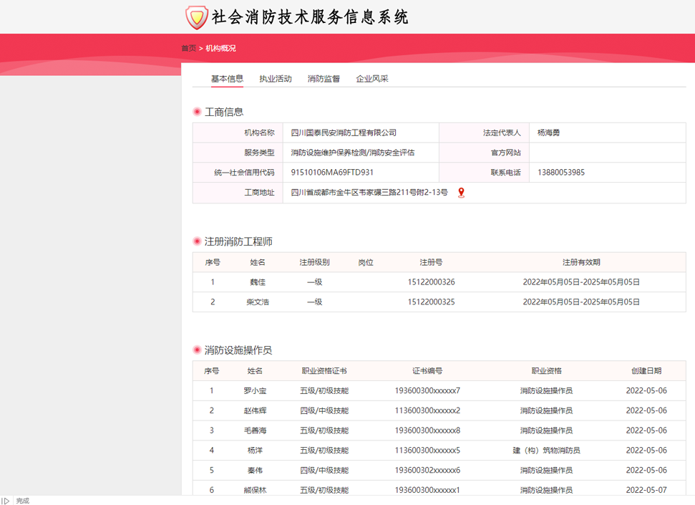Viewport: 695px width, 505px height.
Task: Click certificate number 113600300xxxxxx2
Action: point(427,411)
